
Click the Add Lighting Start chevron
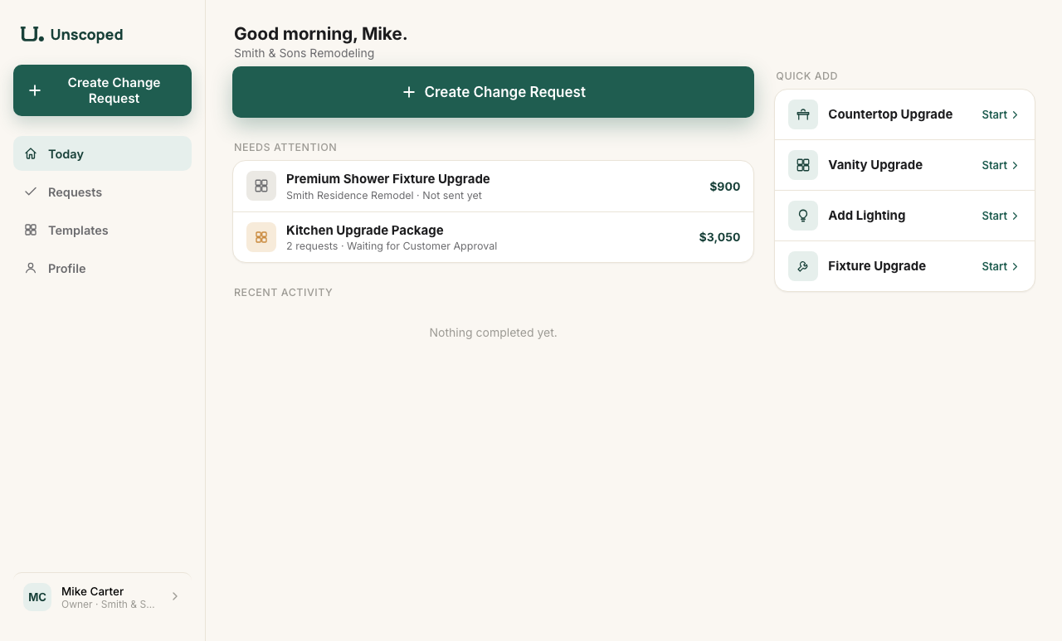tap(1015, 216)
